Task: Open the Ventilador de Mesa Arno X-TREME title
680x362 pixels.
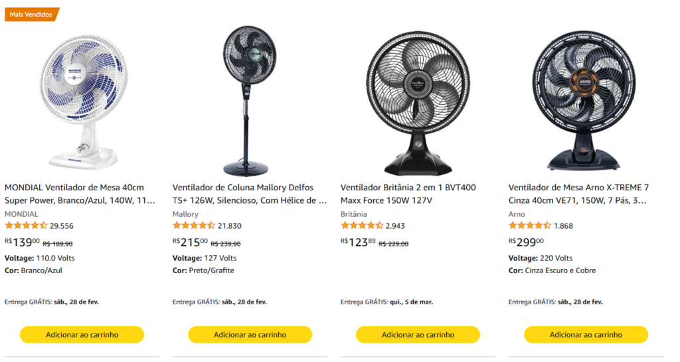Action: coord(578,194)
